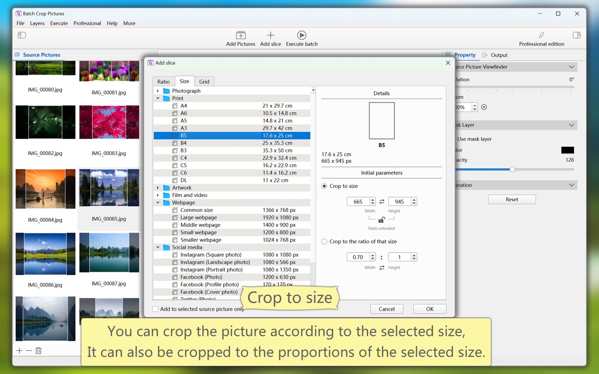Toggle the left sidebar panel icon
This screenshot has width=599, height=374.
[22, 35]
